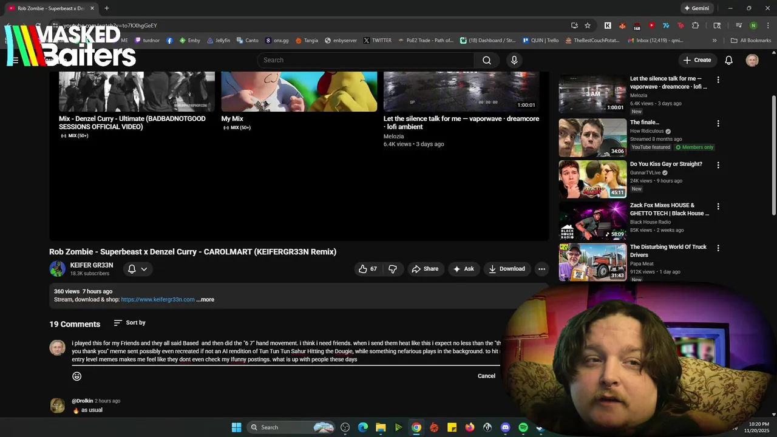Open options for Zack Fox Mixes video
777x437 pixels.
point(718,206)
